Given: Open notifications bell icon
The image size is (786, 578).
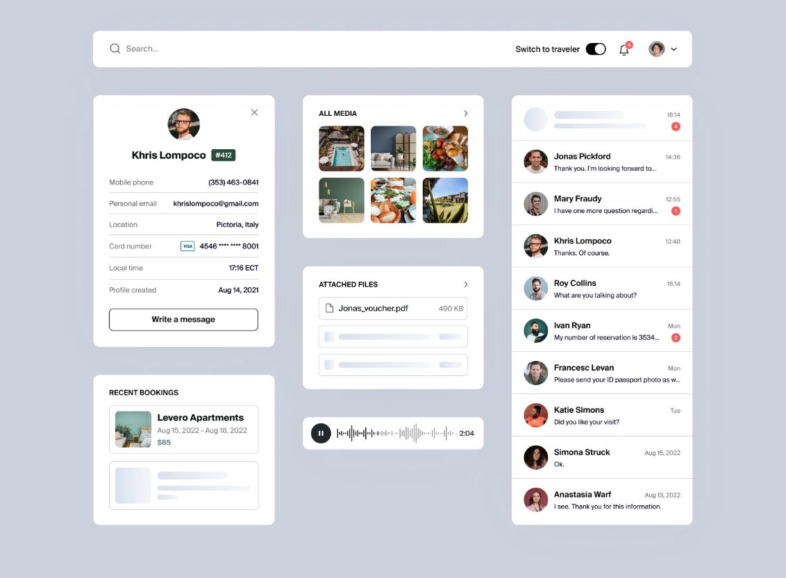Looking at the screenshot, I should click(x=624, y=49).
